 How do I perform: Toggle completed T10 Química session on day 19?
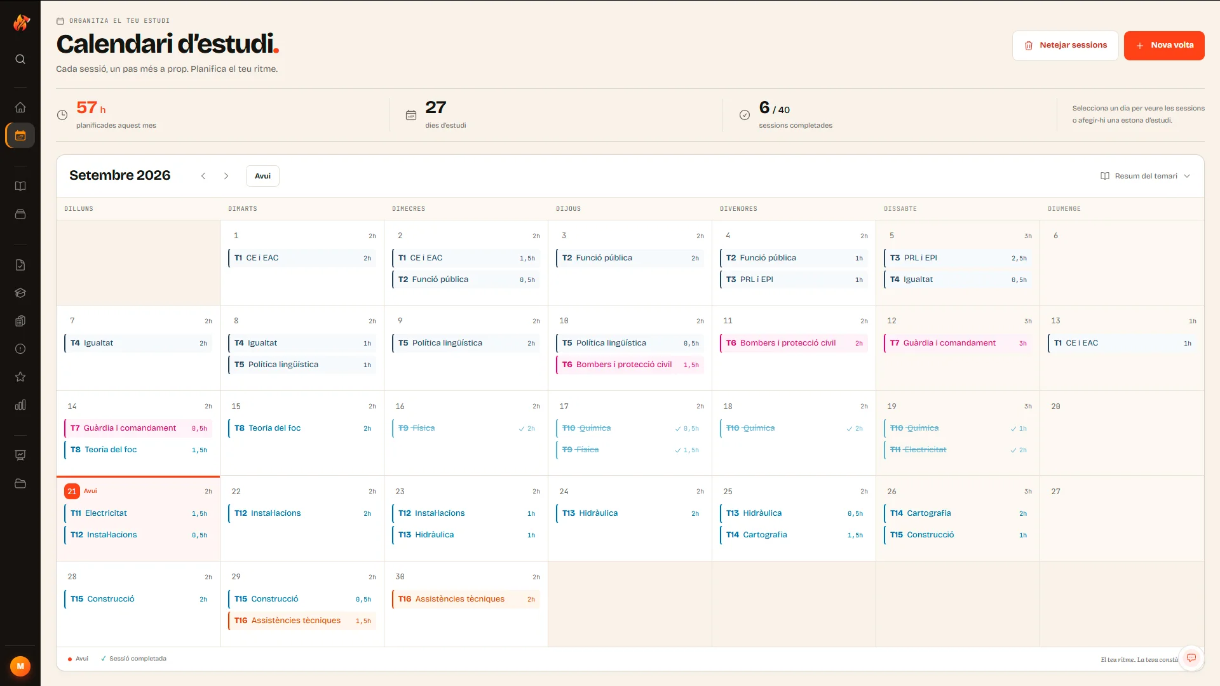[x=958, y=428]
